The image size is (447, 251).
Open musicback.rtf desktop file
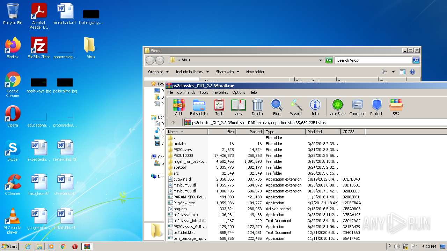(65, 14)
